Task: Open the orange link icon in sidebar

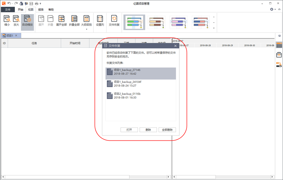Action: point(279,65)
